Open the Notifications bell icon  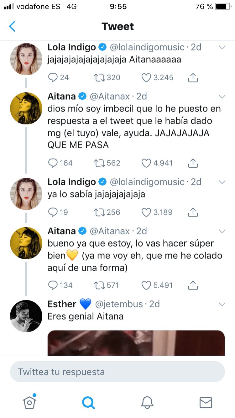(x=147, y=403)
